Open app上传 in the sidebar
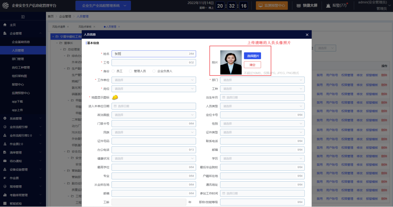This screenshot has width=393, height=207. [x=17, y=110]
